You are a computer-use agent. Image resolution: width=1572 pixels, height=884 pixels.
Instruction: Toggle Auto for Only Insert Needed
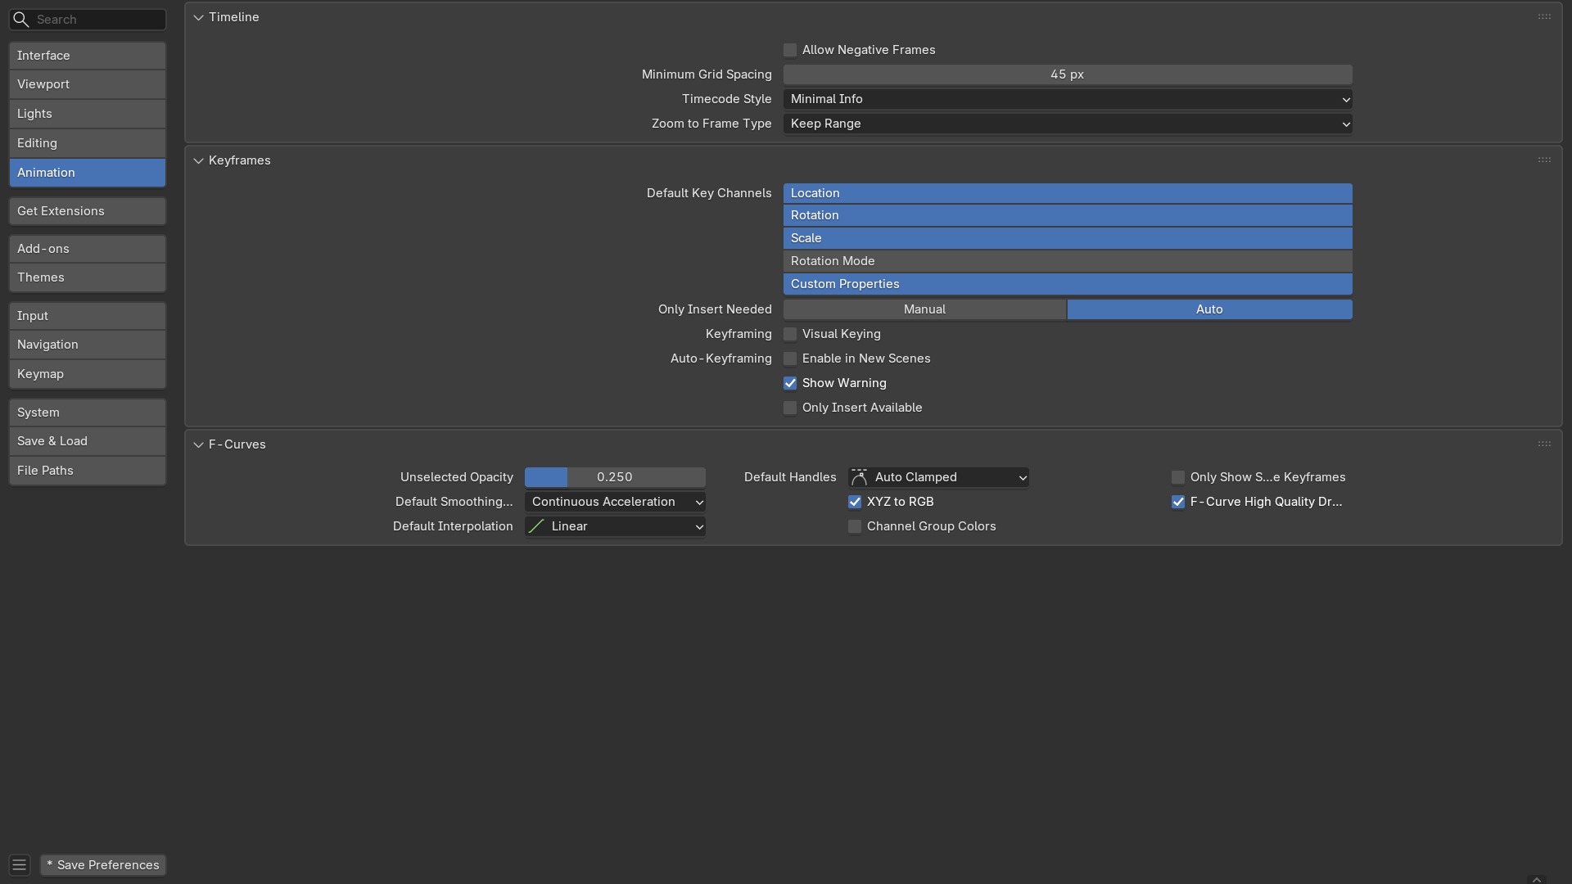1209,309
